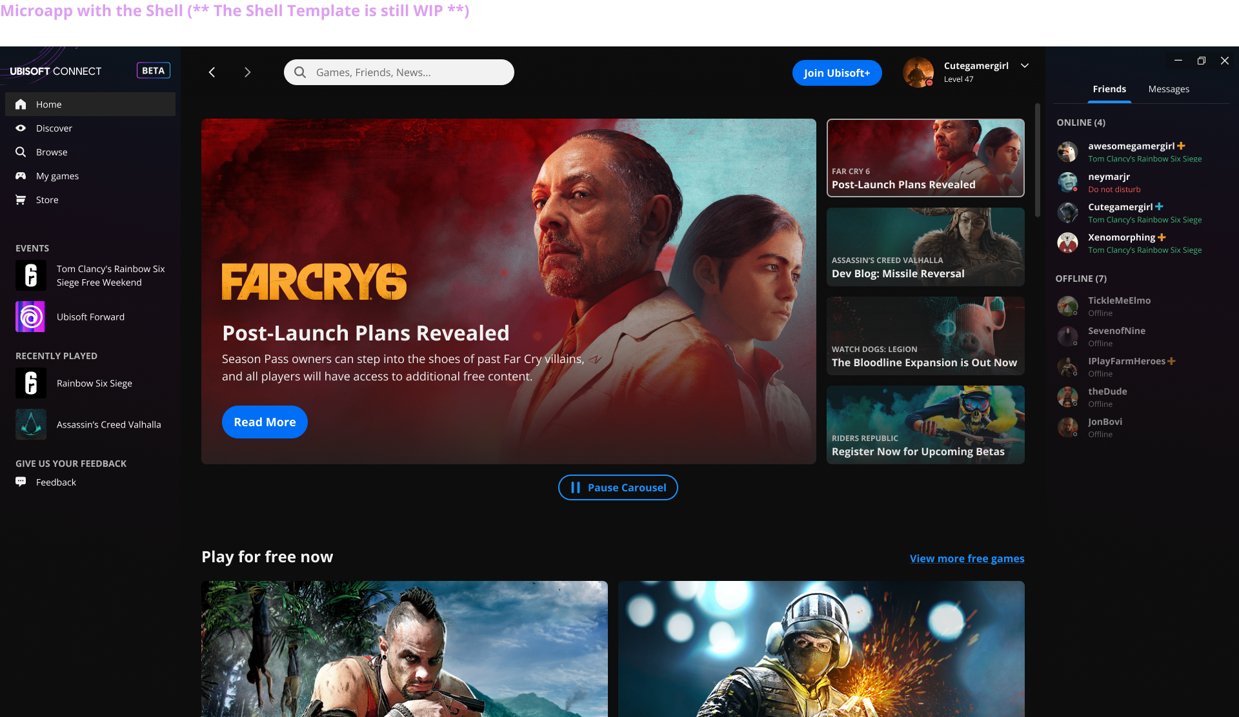Click the Friends tab in panel
The height and width of the screenshot is (717, 1239).
tap(1109, 89)
